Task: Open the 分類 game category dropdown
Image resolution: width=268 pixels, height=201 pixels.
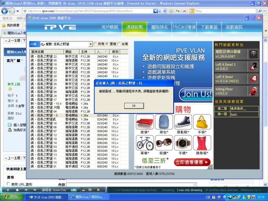Action: 91,44
